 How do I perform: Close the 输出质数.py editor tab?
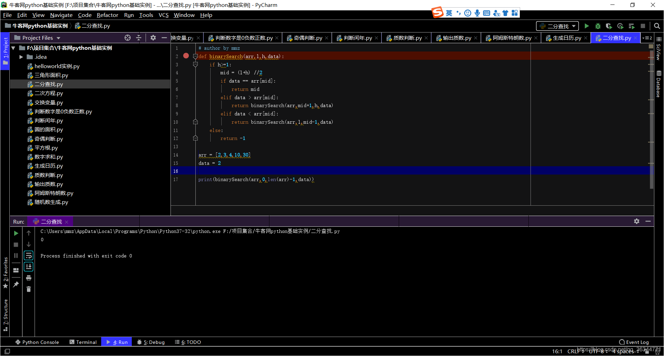(x=476, y=38)
